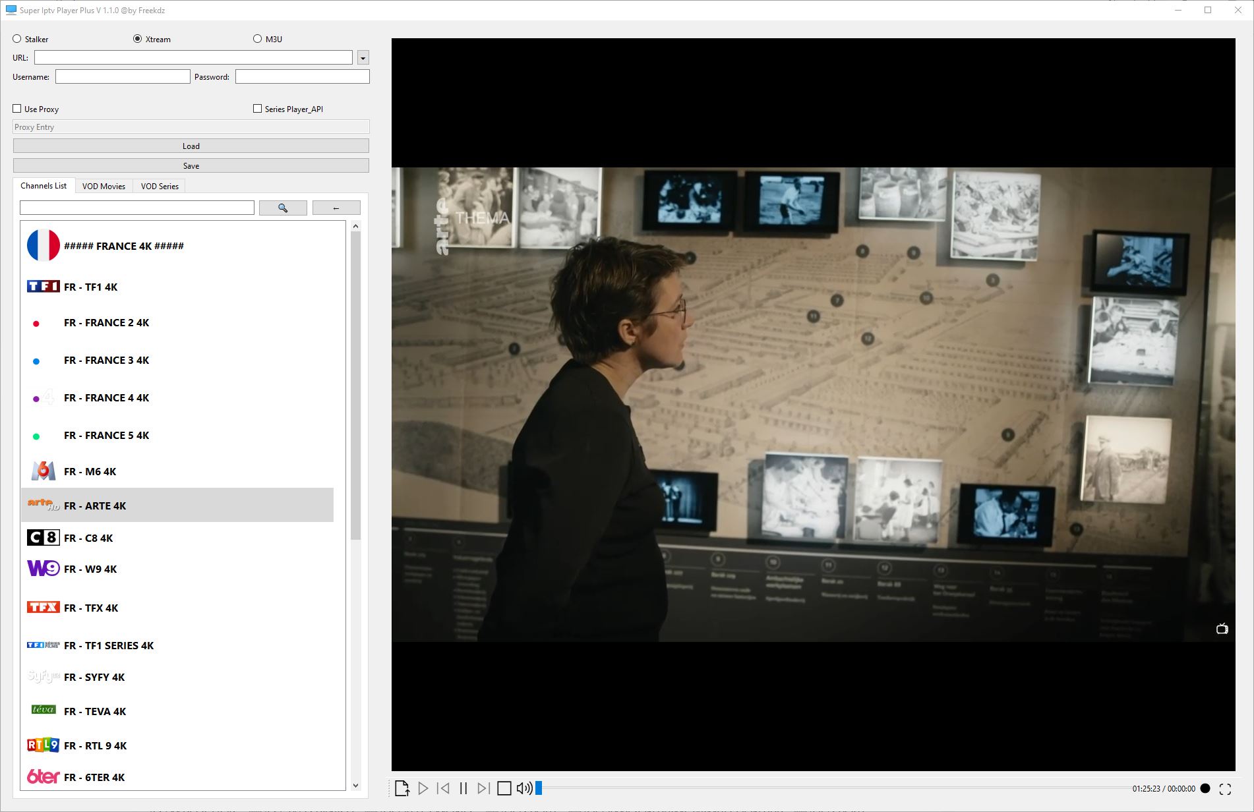Click the channel search text box
Image resolution: width=1254 pixels, height=812 pixels.
[x=137, y=208]
